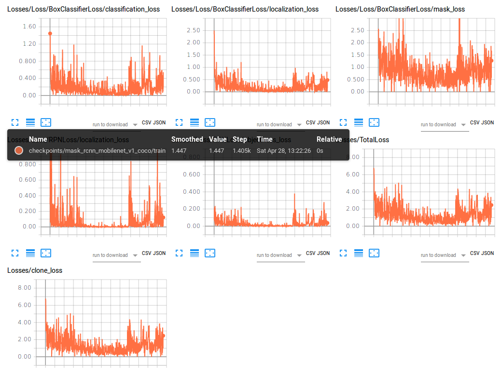
Task: Fit domain to data on RPNLoss objectness_loss chart
Action: pos(210,253)
